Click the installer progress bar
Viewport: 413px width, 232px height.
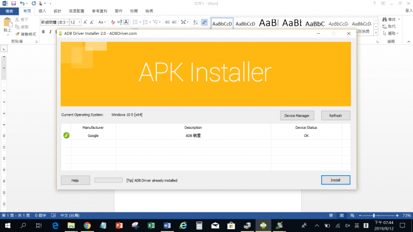click(108, 180)
